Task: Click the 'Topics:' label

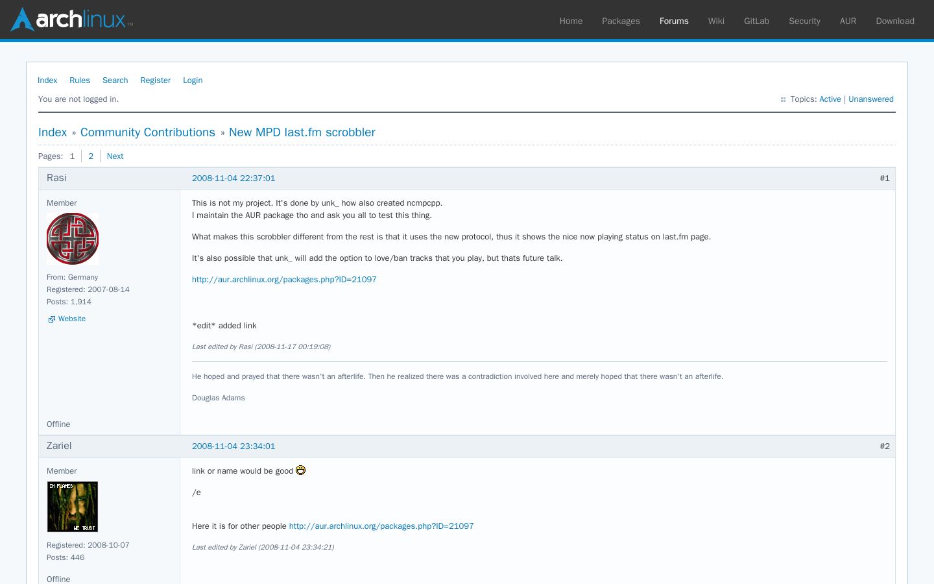Action: 803,99
